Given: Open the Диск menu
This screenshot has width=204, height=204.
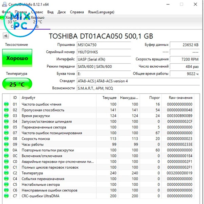Looking at the screenshot, I should 62,12.
